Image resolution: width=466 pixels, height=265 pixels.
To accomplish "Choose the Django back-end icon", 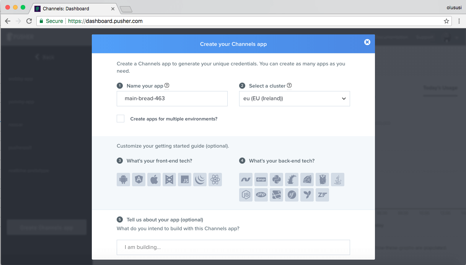I will tap(261, 179).
